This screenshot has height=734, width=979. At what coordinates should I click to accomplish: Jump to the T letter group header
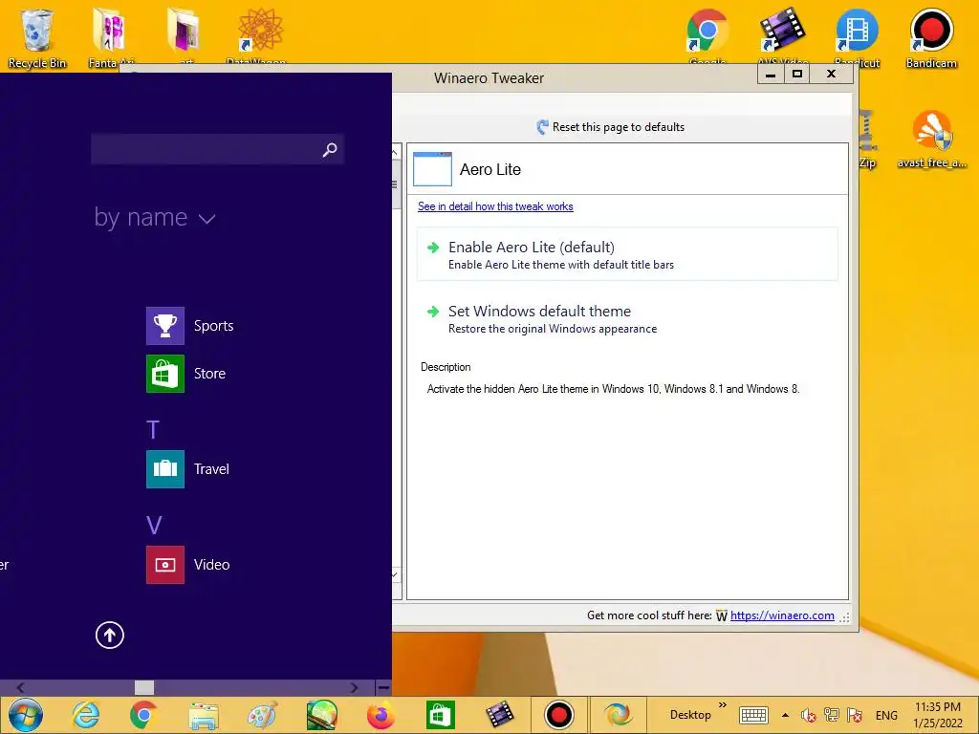(153, 429)
